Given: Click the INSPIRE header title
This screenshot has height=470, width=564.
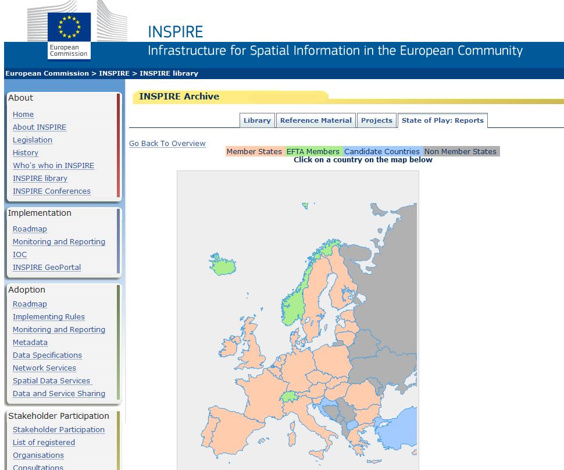Looking at the screenshot, I should 176,31.
